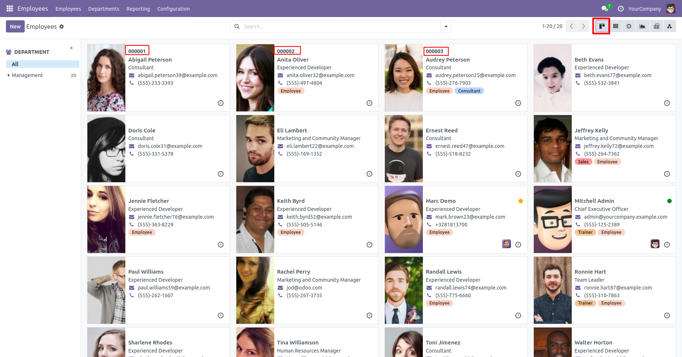The width and height of the screenshot is (682, 357).
Task: Open activity clock on Marc Demo card
Action: click(x=518, y=245)
